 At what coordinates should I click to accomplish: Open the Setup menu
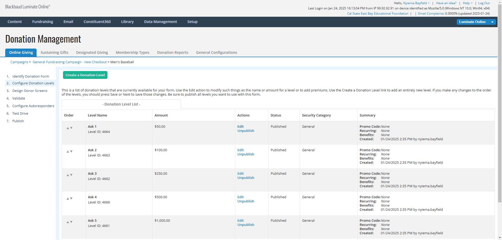point(192,22)
